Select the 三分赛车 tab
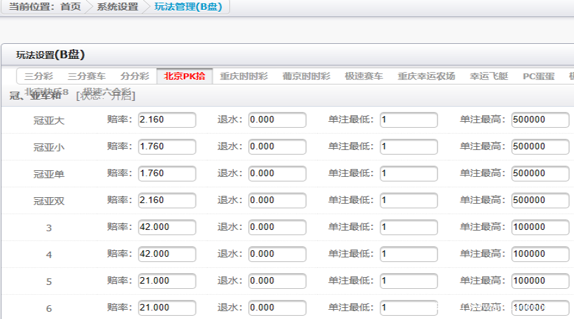The image size is (574, 319). (x=86, y=76)
